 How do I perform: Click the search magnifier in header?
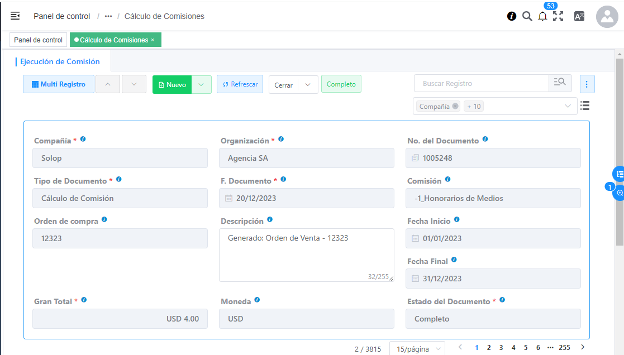(x=527, y=16)
